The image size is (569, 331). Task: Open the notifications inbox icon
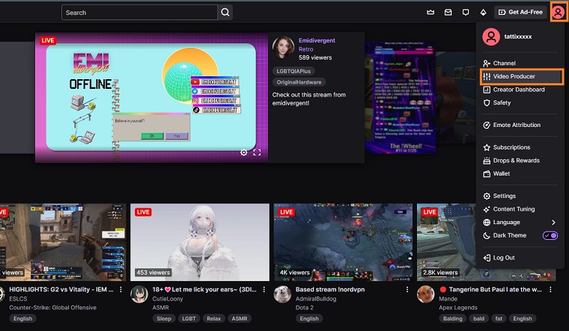[448, 13]
